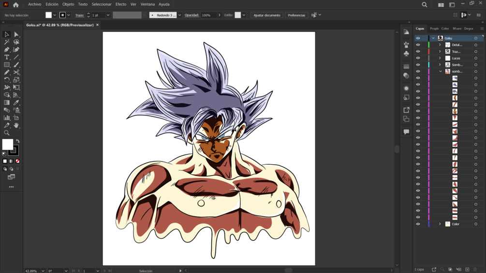
Task: Toggle visibility of the Somb... sublayer
Action: [418, 65]
